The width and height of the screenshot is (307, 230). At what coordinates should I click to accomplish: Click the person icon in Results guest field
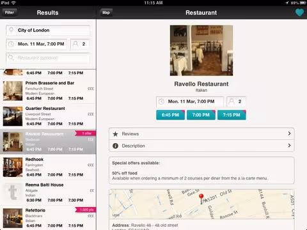coord(75,44)
